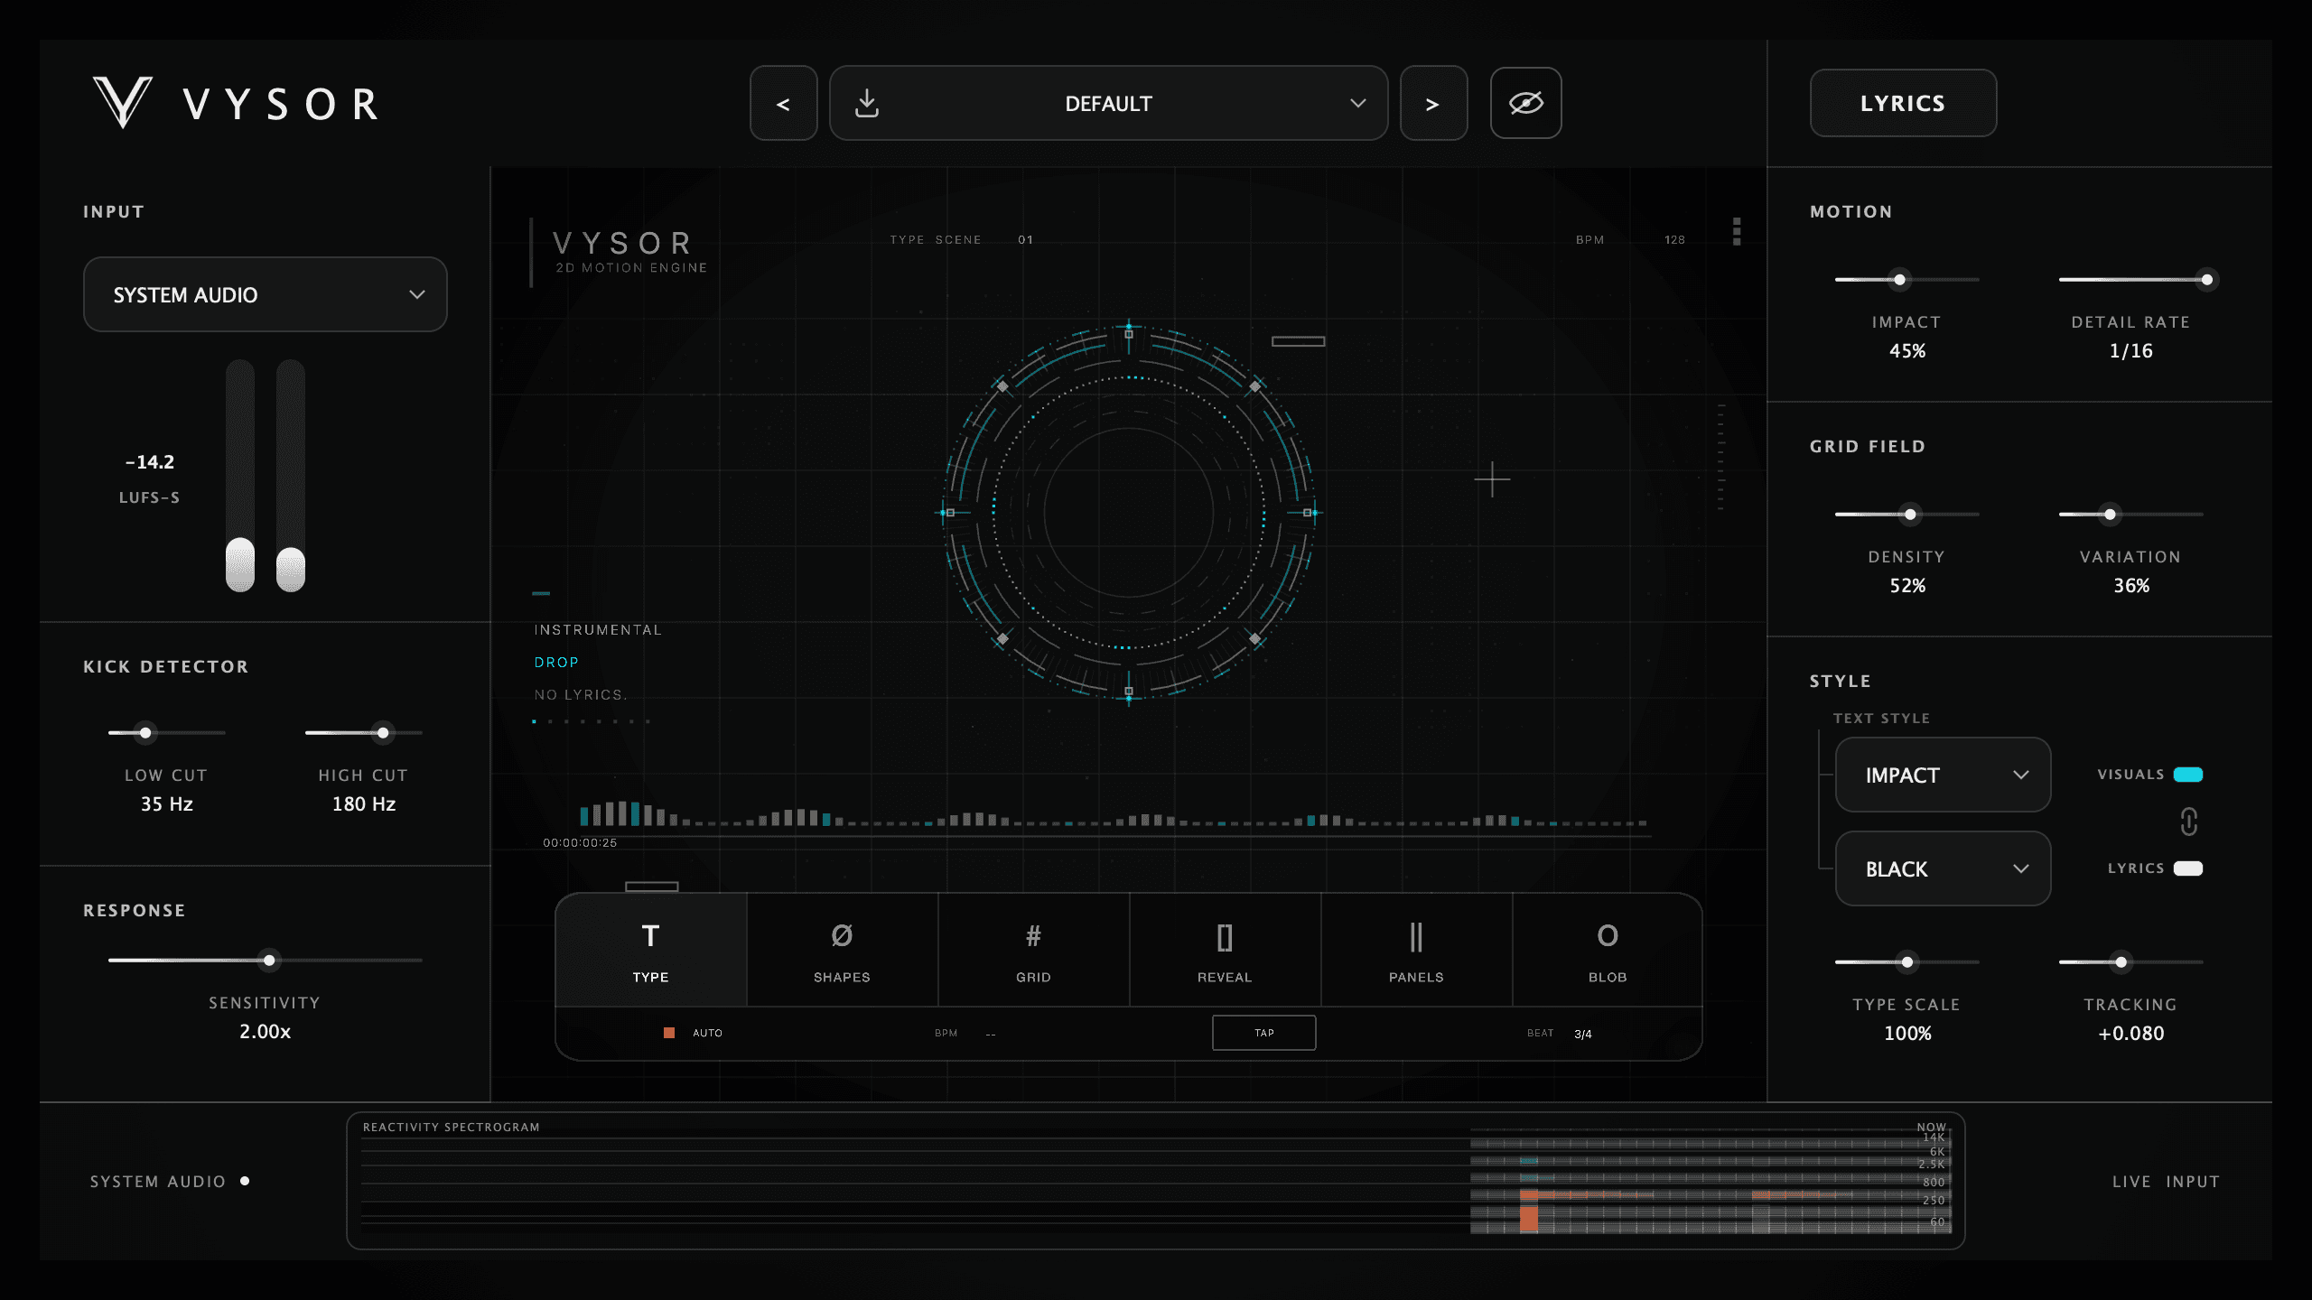
Task: Click the # Grid icon
Action: [1033, 936]
